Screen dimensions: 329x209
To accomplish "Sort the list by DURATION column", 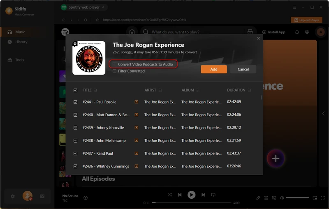I will click(x=249, y=90).
